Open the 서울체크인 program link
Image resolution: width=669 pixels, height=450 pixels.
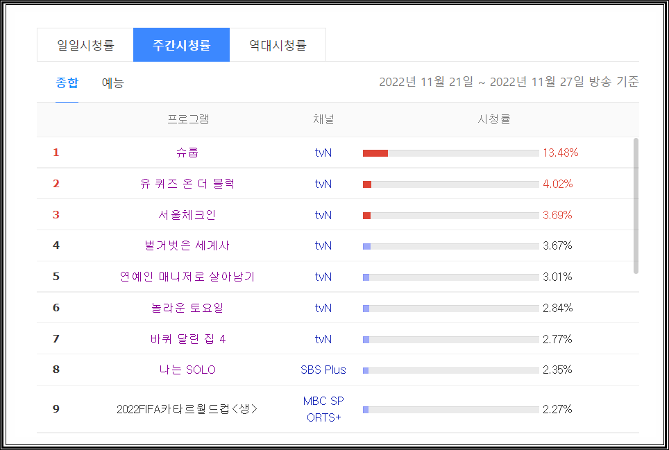pos(187,214)
